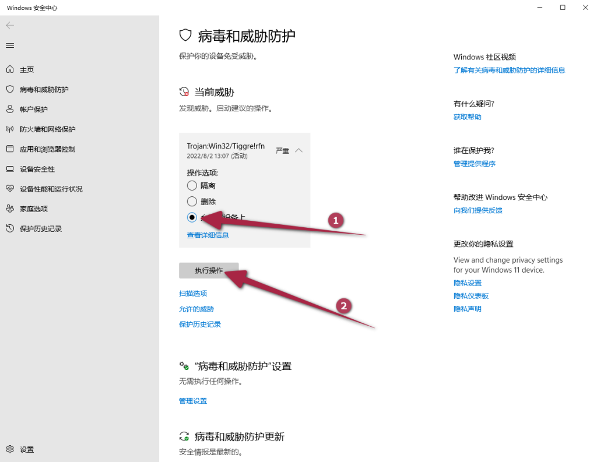597x462 pixels.
Task: Open the 查看详细信息 link
Action: (208, 235)
